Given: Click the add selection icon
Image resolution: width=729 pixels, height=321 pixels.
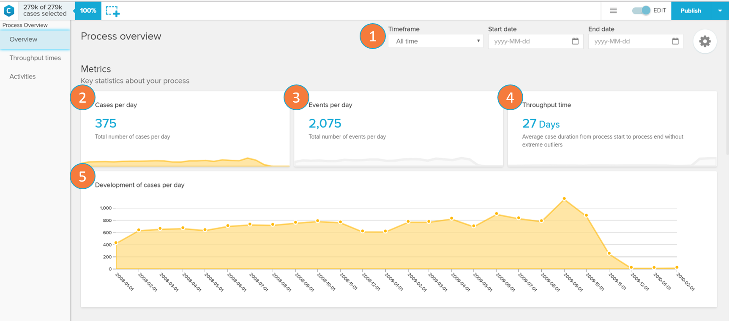Looking at the screenshot, I should [112, 11].
